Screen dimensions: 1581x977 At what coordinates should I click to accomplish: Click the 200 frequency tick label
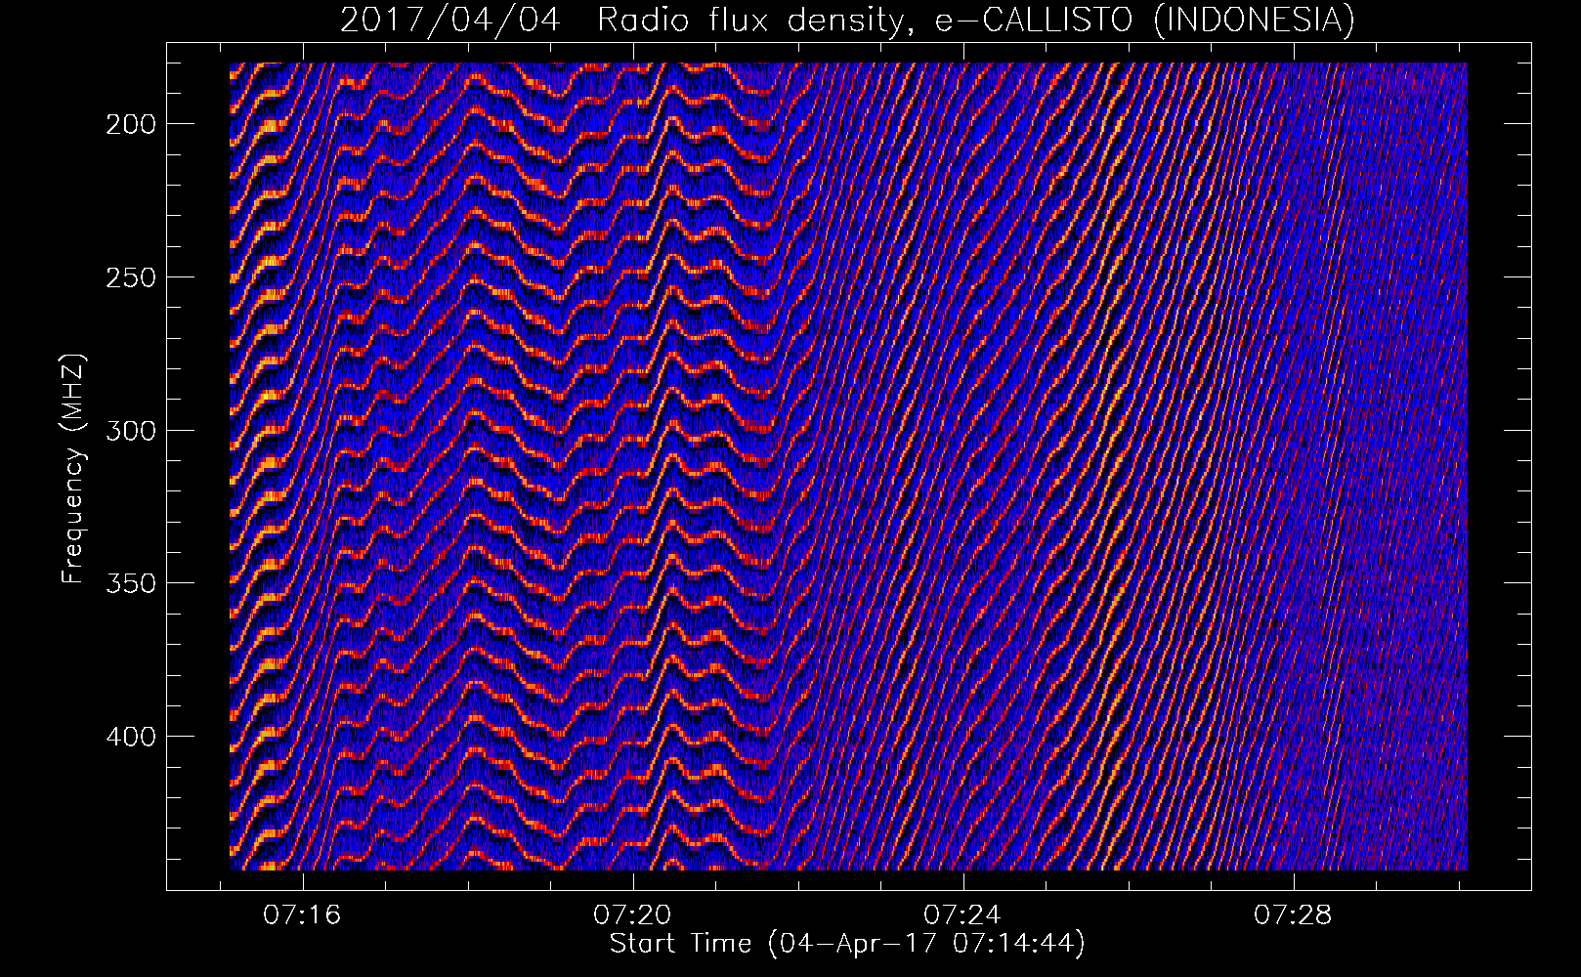click(130, 124)
